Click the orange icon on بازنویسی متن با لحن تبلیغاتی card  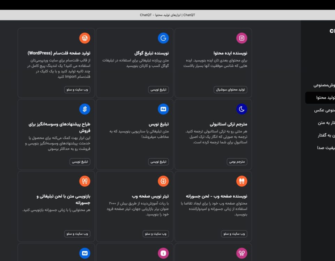click(85, 181)
